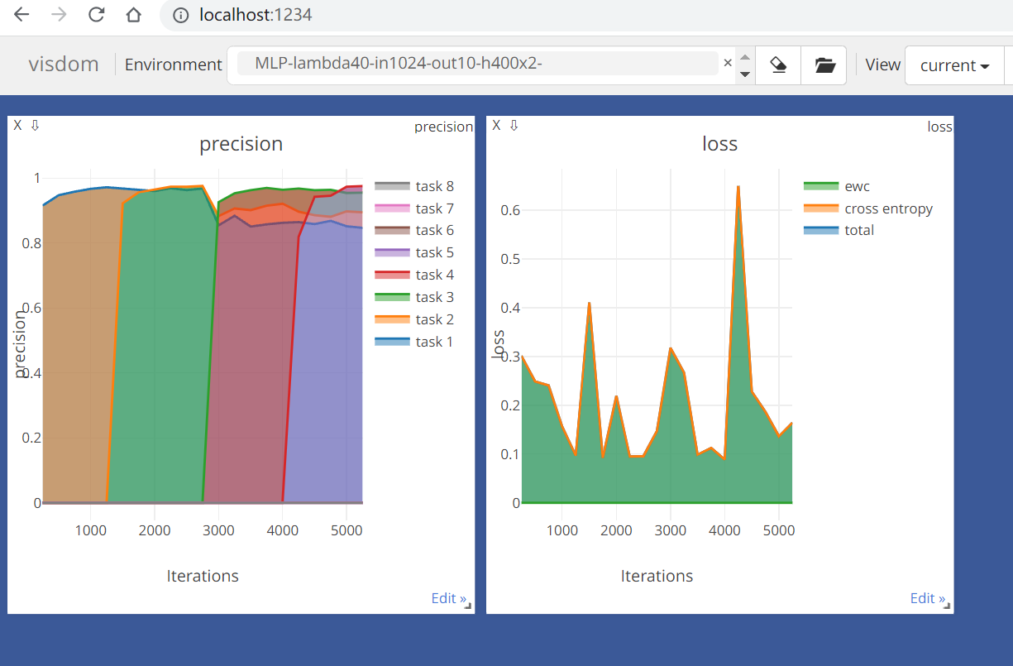Screen dimensions: 1013x666
Task: Toggle task 3 trace in legend
Action: click(414, 297)
